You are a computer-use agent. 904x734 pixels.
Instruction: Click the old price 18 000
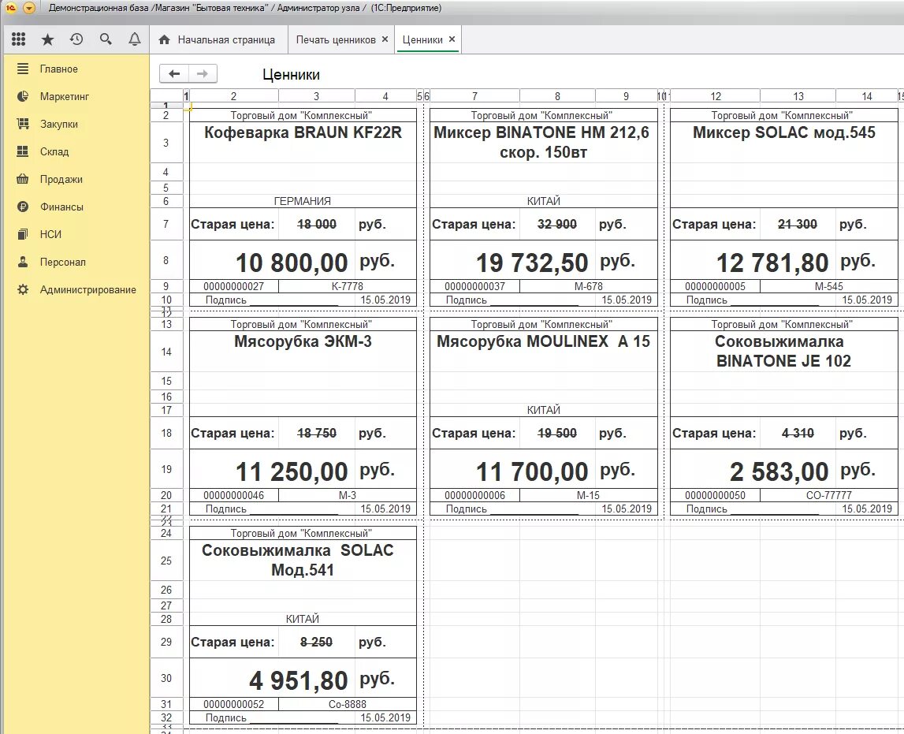click(317, 224)
